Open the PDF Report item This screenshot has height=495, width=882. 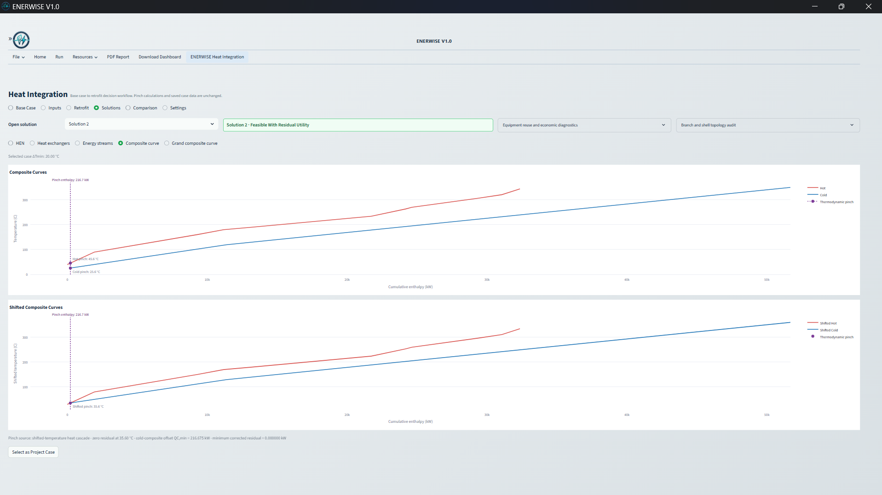pyautogui.click(x=118, y=57)
